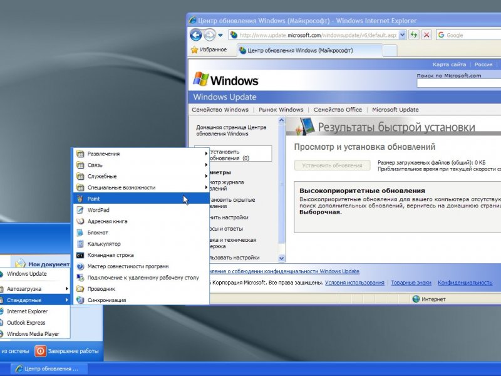Click the Установить обновления button

click(333, 165)
